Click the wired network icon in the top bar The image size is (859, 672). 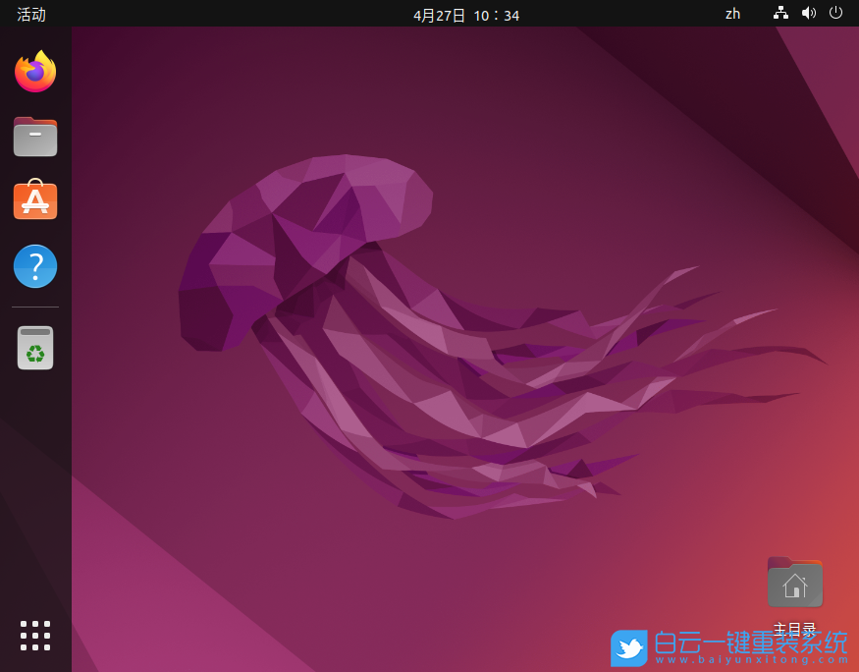click(780, 14)
